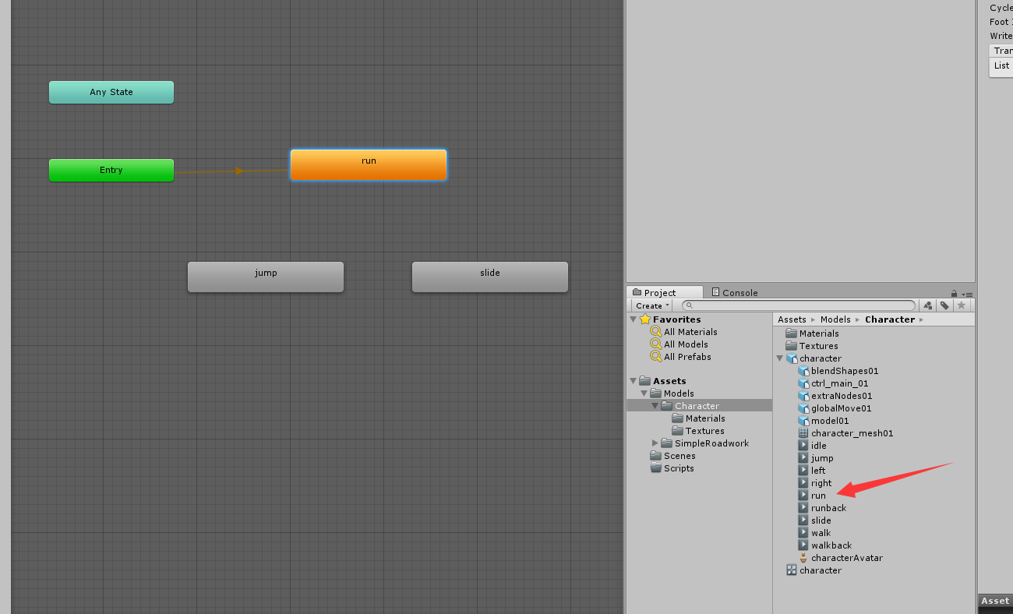Select Textures folder under Character in tree
Image resolution: width=1013 pixels, height=614 pixels.
coord(698,431)
